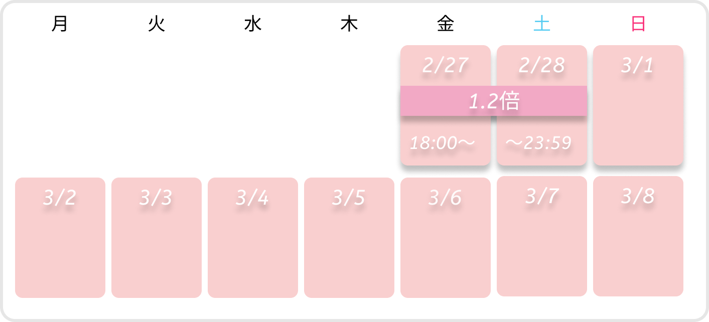Click the 水 weekday header
The height and width of the screenshot is (322, 709).
point(253,24)
